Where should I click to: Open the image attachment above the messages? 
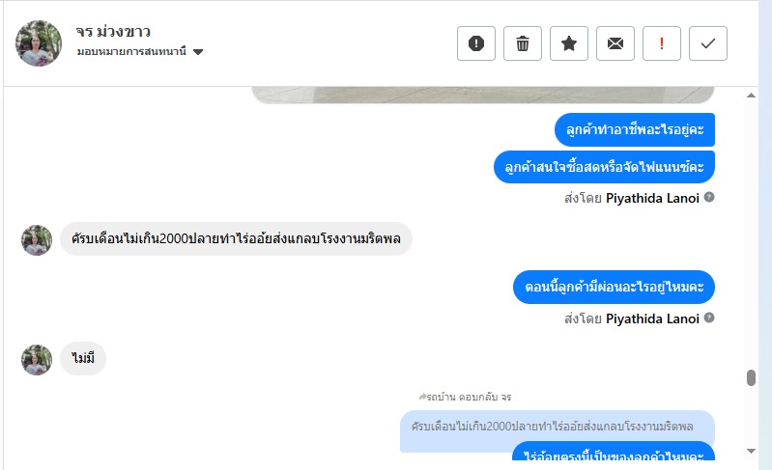pos(483,95)
